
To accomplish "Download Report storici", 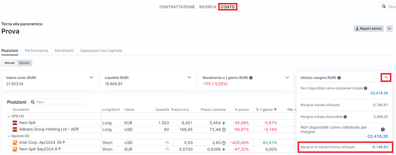I will pyautogui.click(x=368, y=28).
